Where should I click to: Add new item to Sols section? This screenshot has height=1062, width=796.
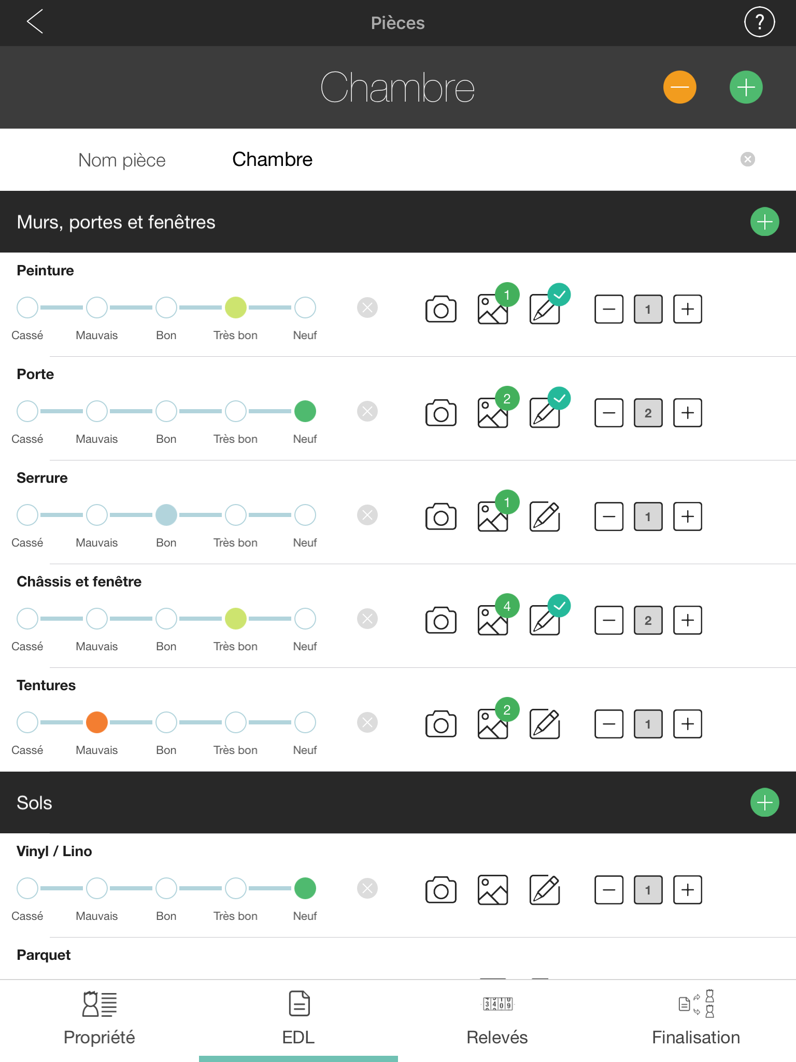(x=764, y=803)
